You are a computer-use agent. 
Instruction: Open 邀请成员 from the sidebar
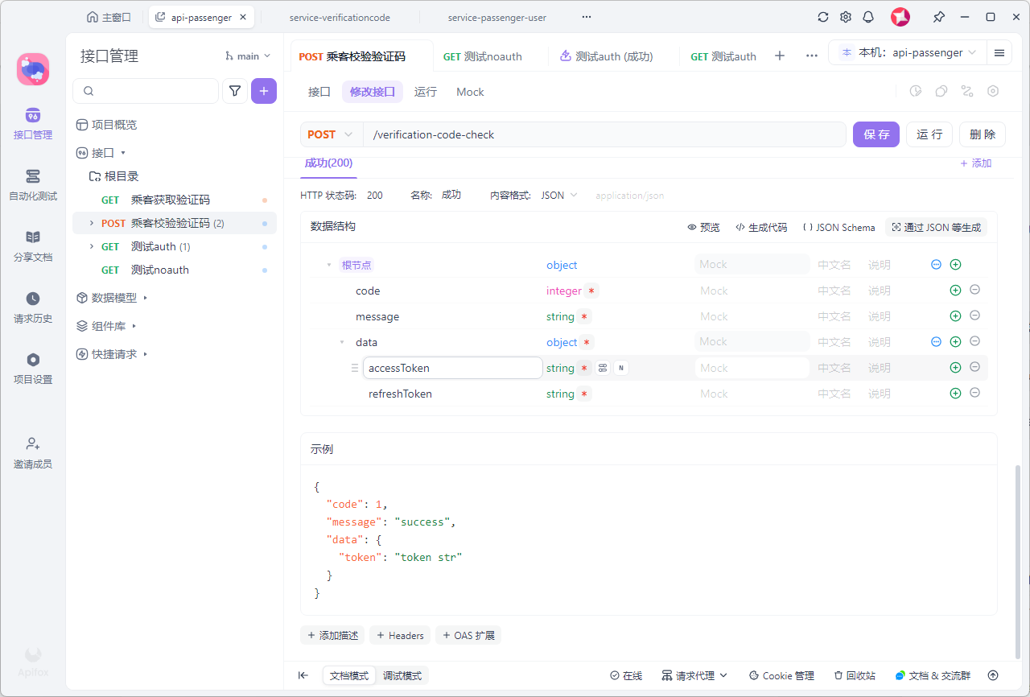pos(32,452)
